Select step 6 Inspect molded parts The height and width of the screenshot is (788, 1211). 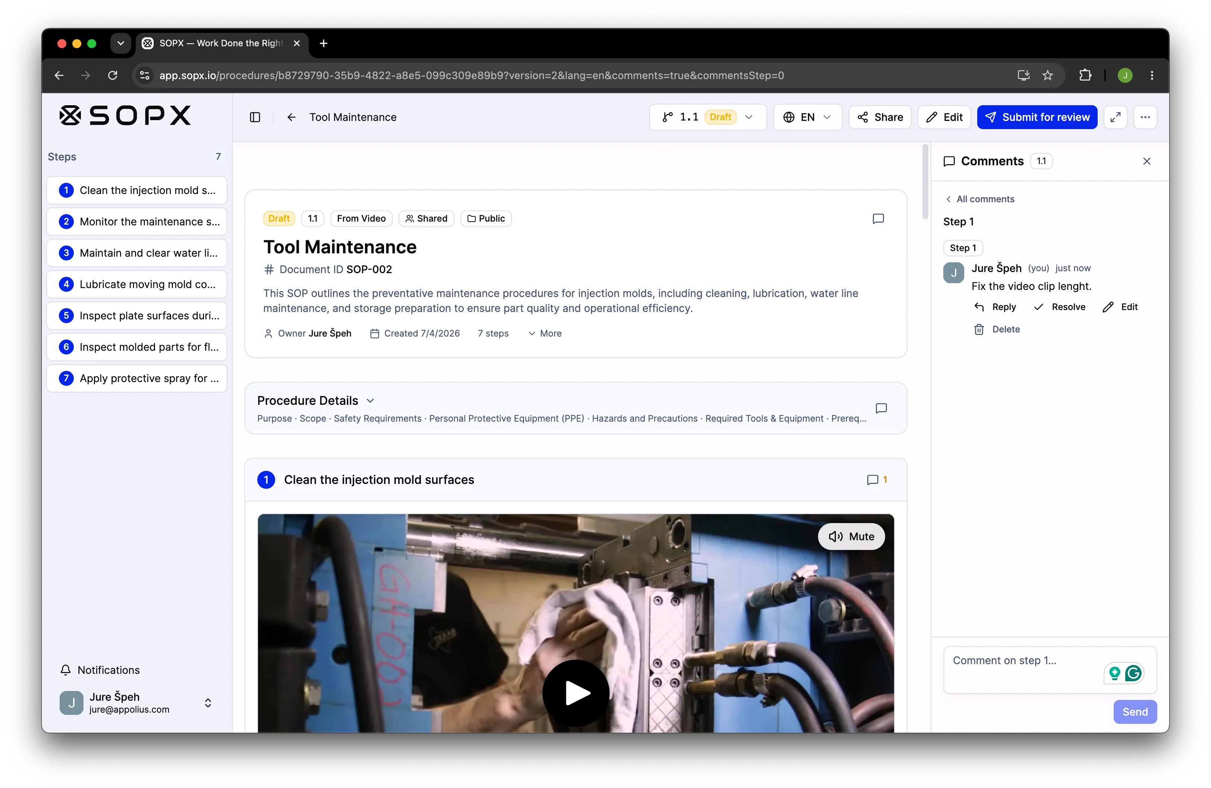point(136,347)
